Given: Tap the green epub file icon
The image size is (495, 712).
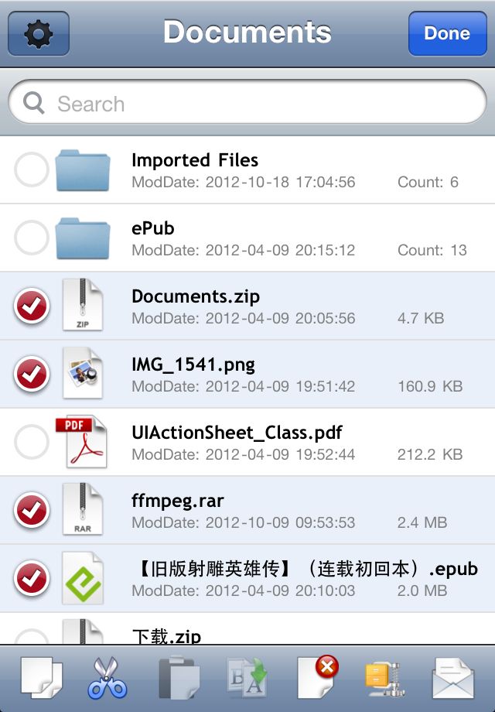Looking at the screenshot, I should [83, 578].
